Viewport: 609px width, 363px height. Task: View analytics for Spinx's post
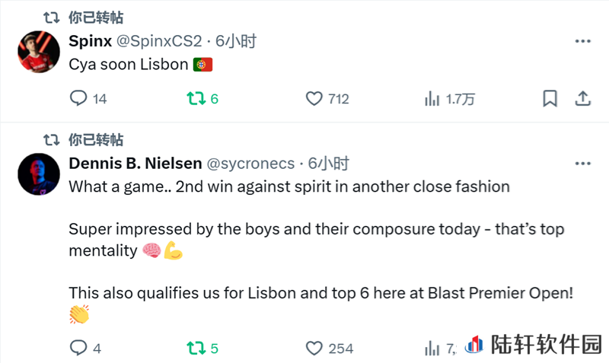click(432, 99)
